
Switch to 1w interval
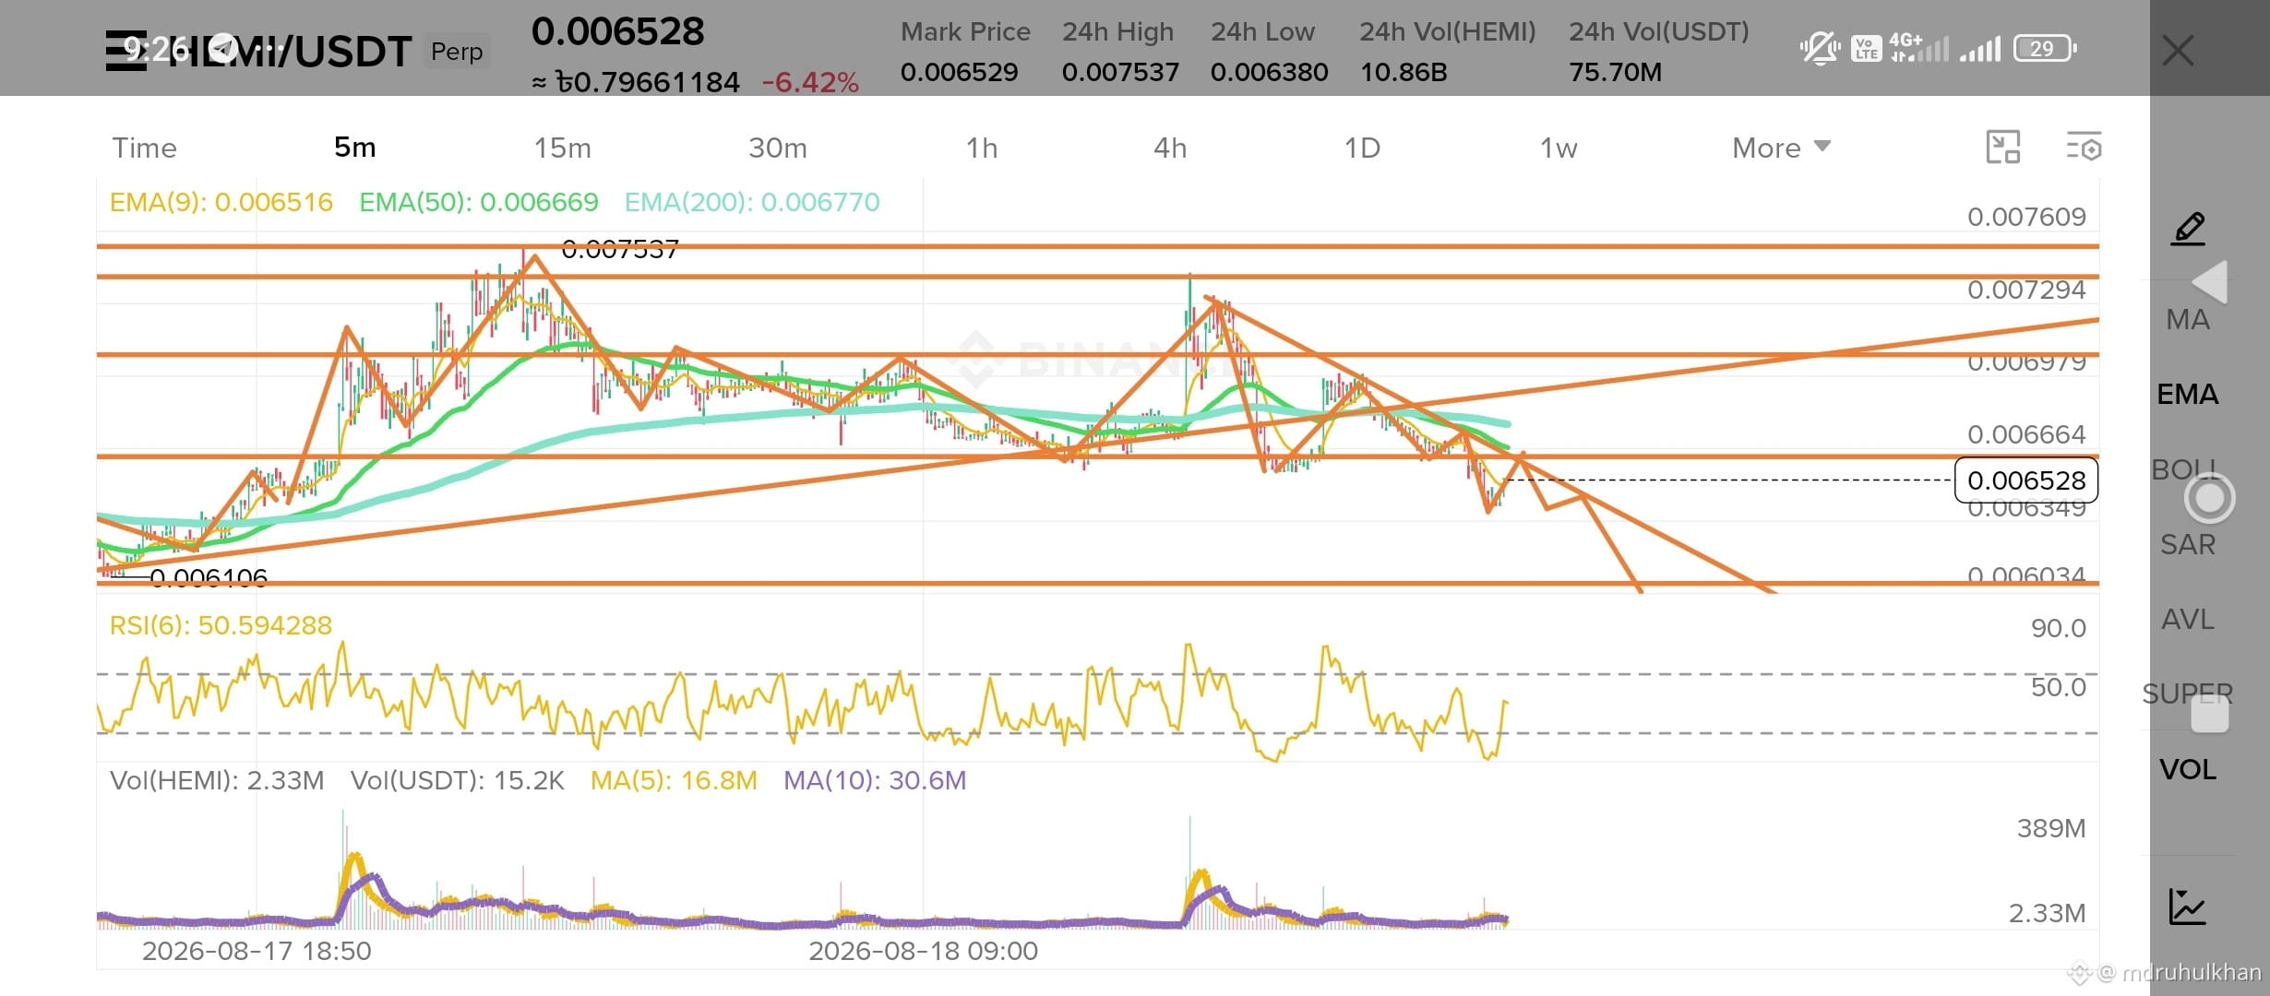1559,148
